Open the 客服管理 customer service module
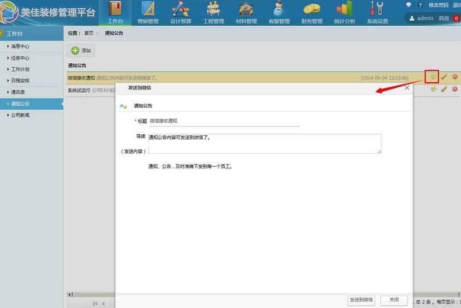 279,13
